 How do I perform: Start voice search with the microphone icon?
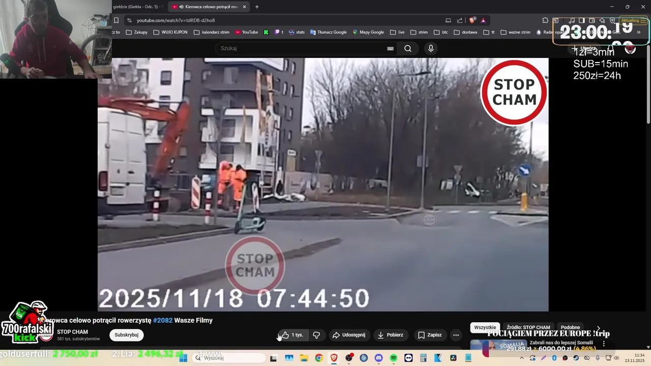pos(431,48)
